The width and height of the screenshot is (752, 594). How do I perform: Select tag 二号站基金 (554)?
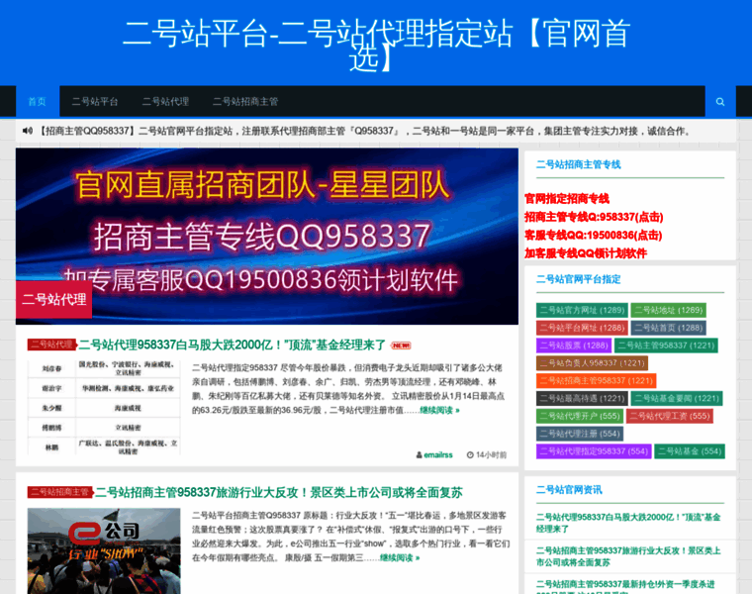coord(690,451)
